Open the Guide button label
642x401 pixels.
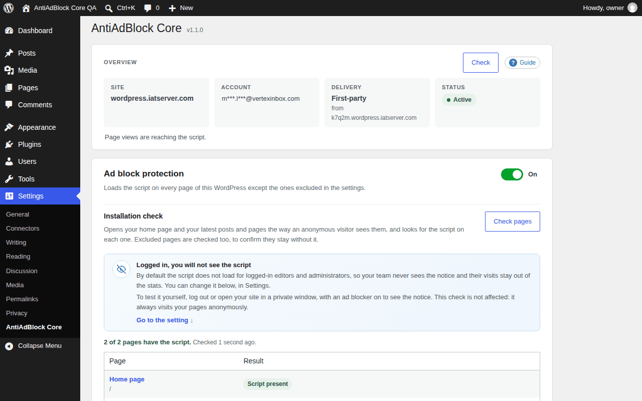coord(528,63)
